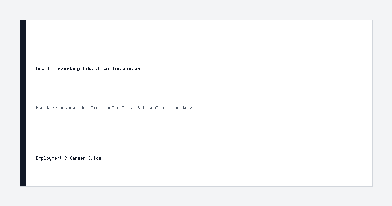Click 'Instructor' in the bold heading
The width and height of the screenshot is (392, 206).
(127, 68)
